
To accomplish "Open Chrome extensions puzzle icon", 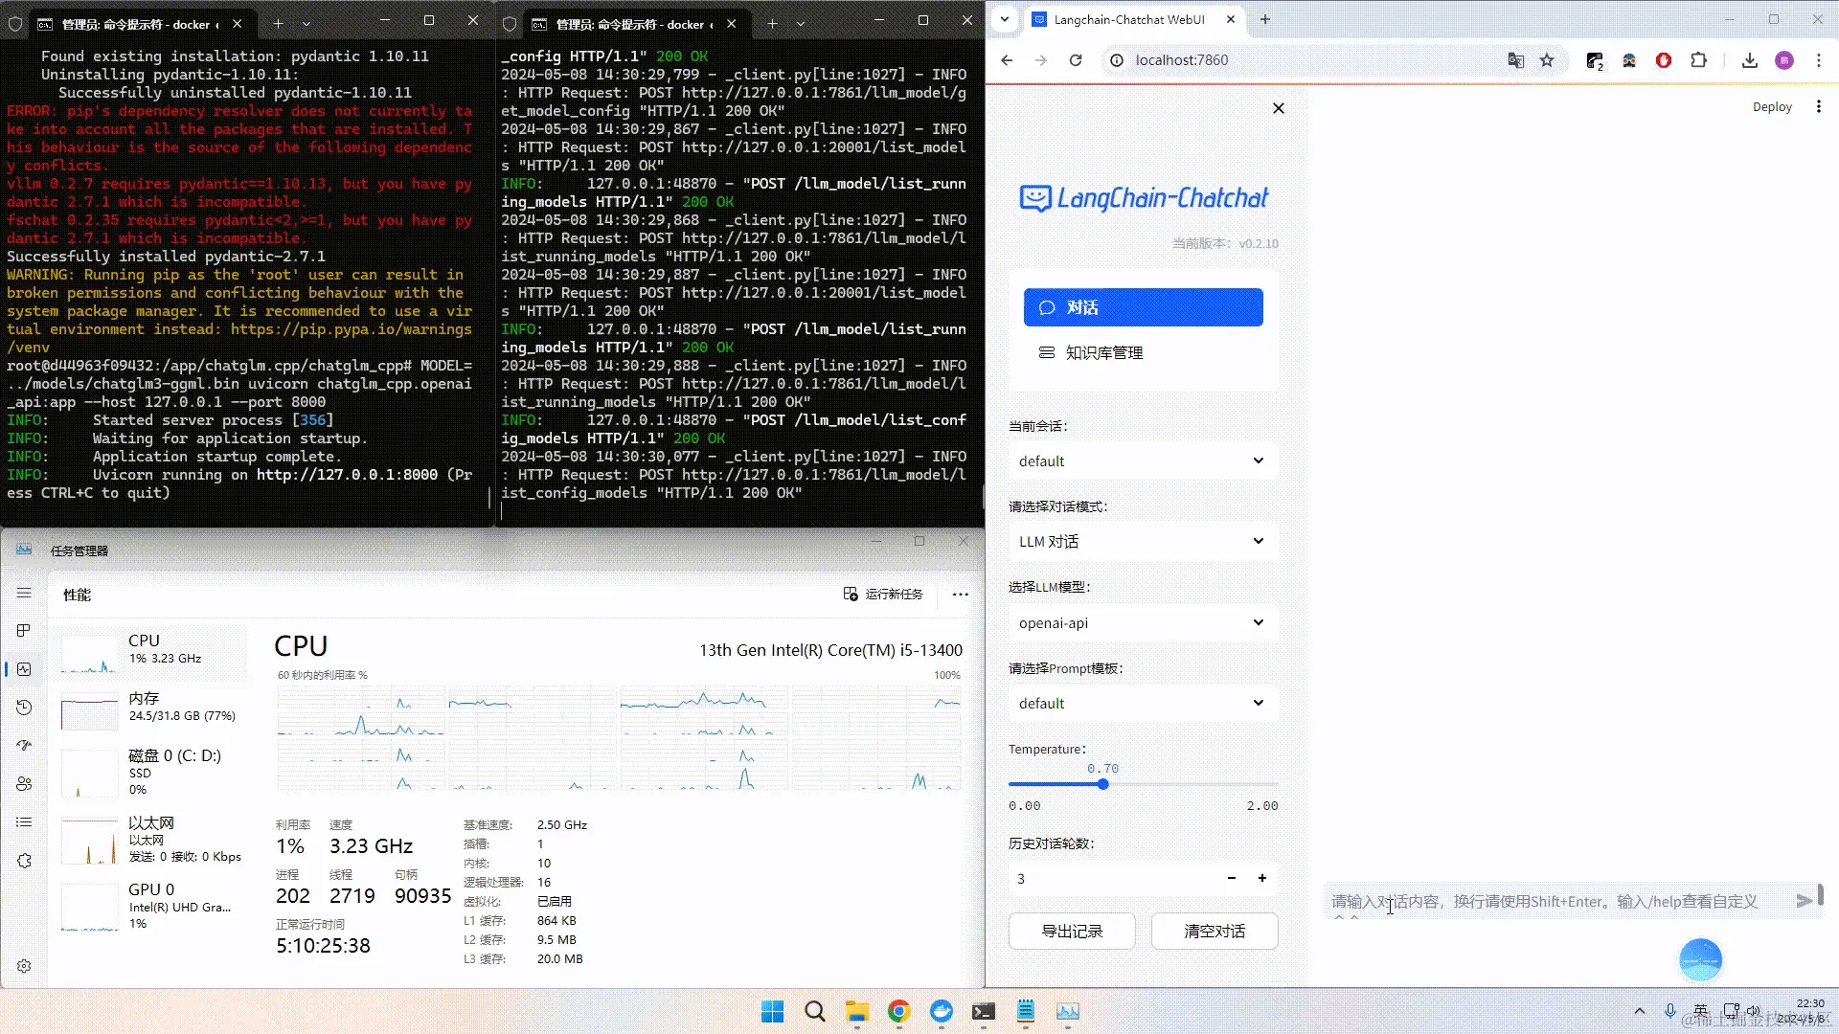I will (1698, 60).
